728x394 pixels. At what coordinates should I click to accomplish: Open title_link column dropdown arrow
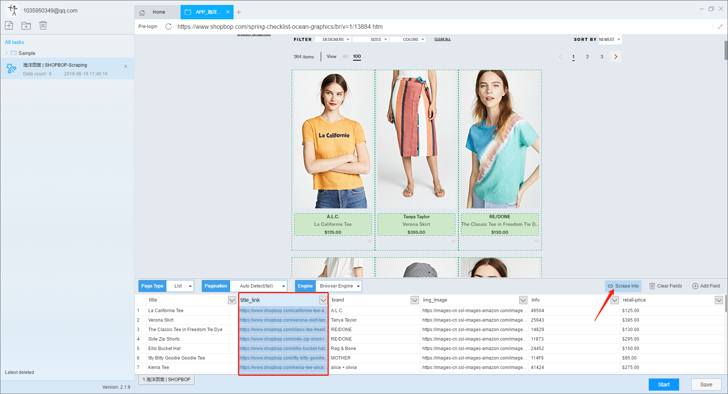click(x=323, y=300)
